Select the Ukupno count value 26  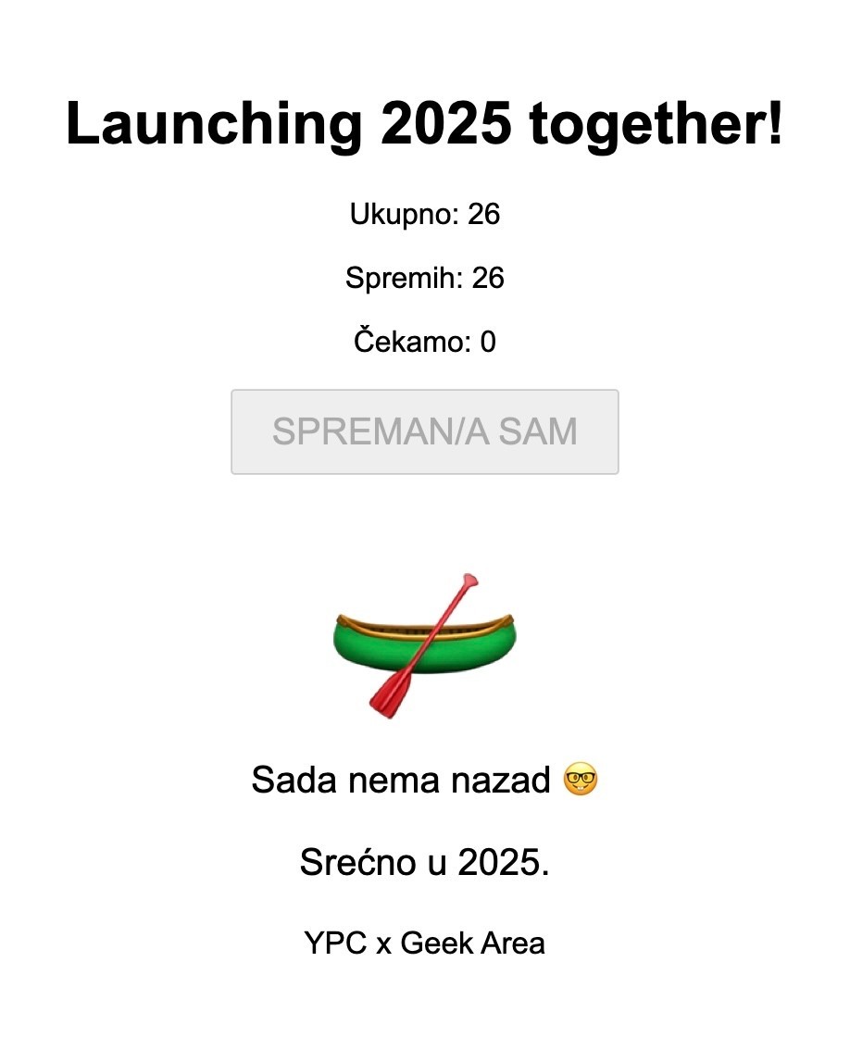pyautogui.click(x=483, y=215)
